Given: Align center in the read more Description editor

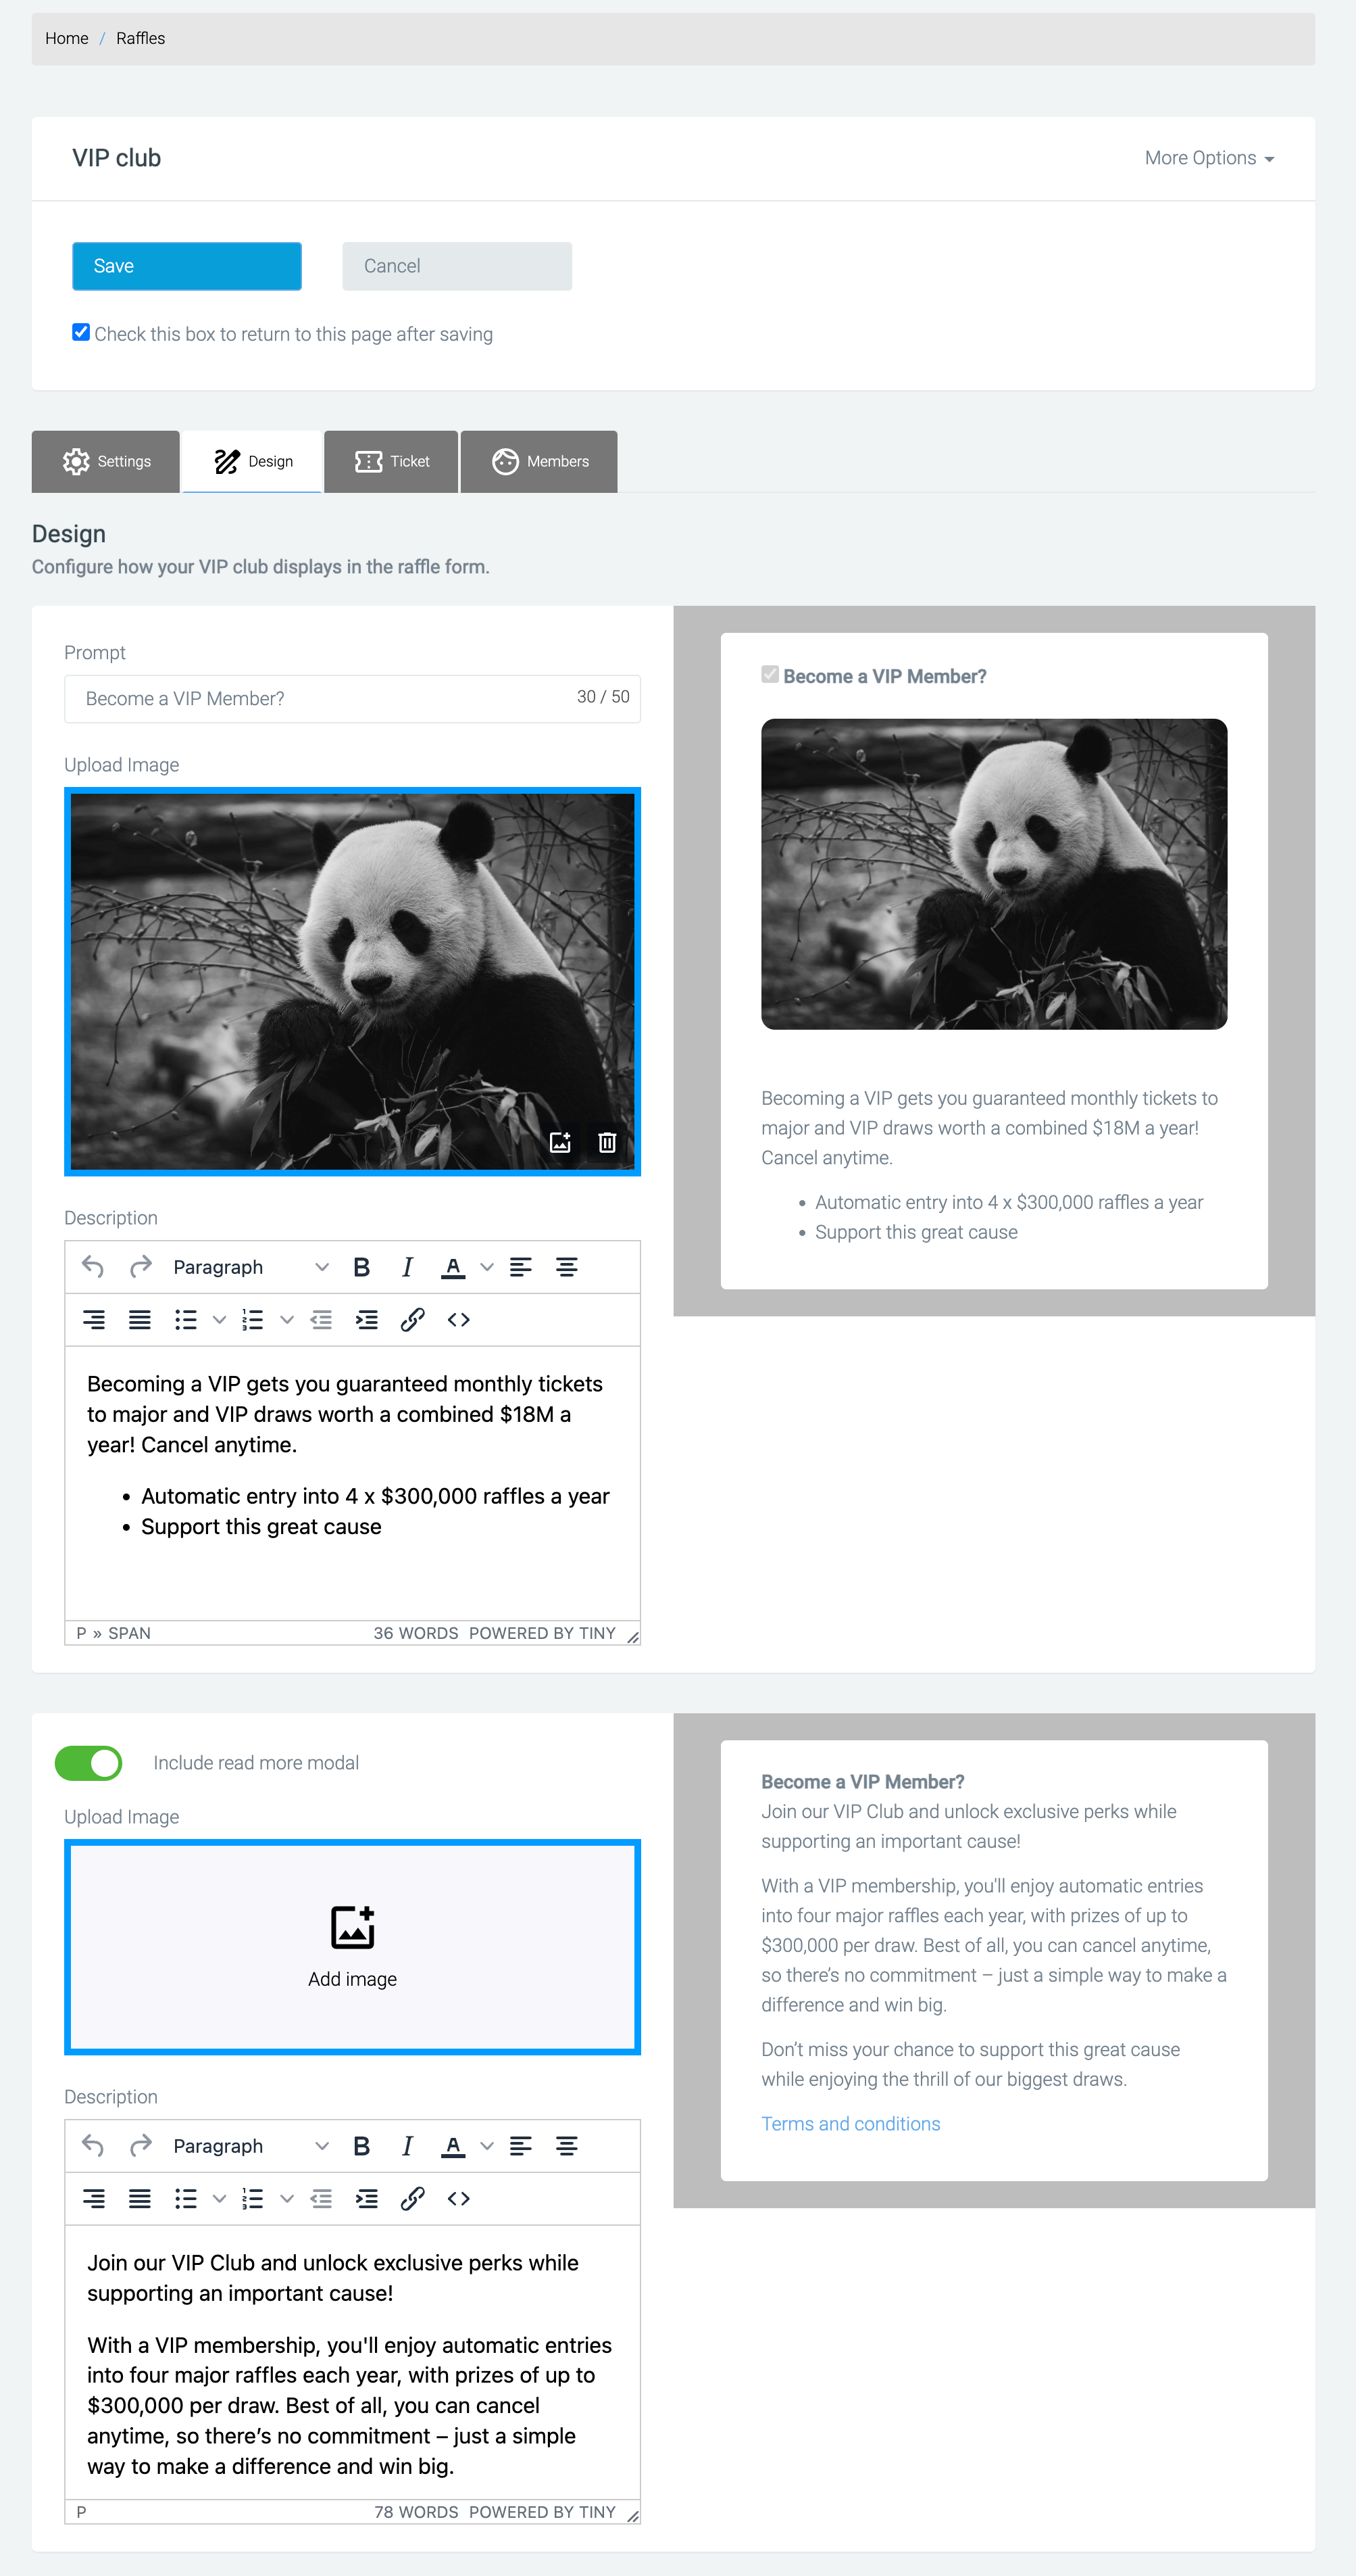Looking at the screenshot, I should 567,2146.
